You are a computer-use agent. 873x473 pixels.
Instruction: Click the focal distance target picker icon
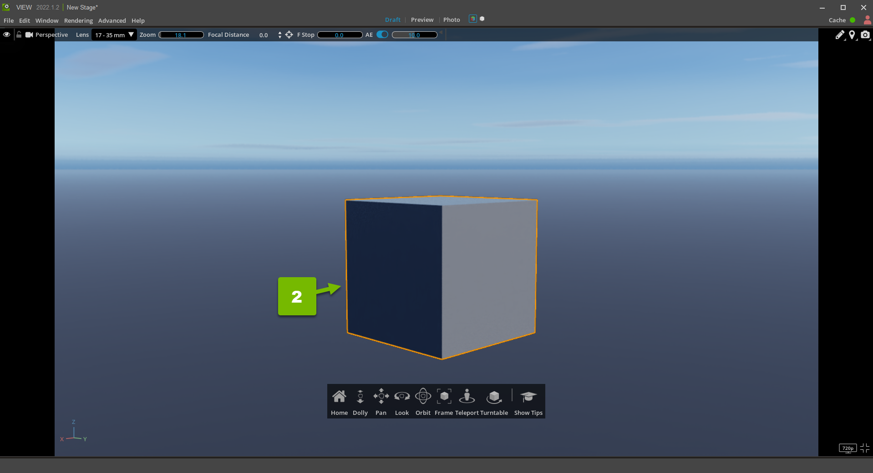pyautogui.click(x=289, y=35)
